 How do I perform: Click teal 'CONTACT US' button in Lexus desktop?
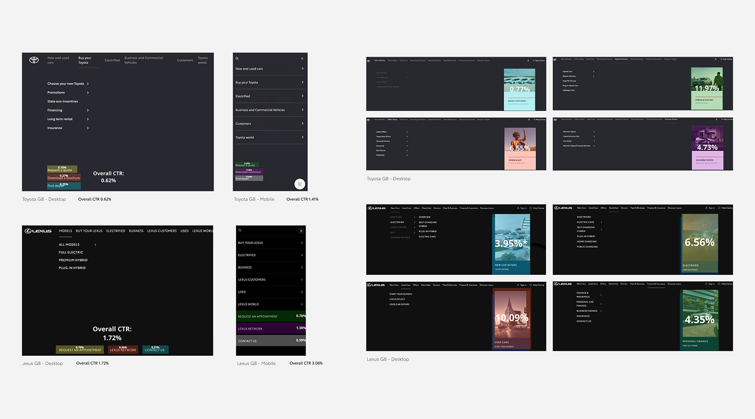point(155,350)
